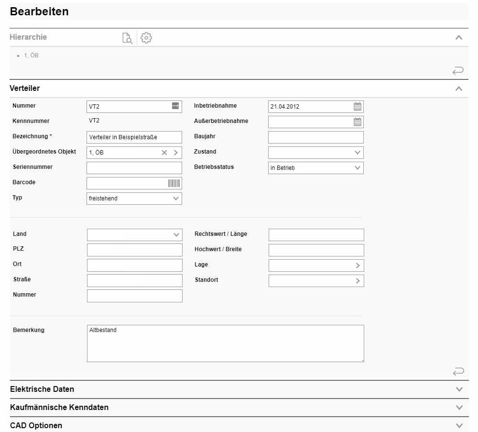Open the hierarchy settings gear icon
The width and height of the screenshot is (478, 432).
[146, 38]
